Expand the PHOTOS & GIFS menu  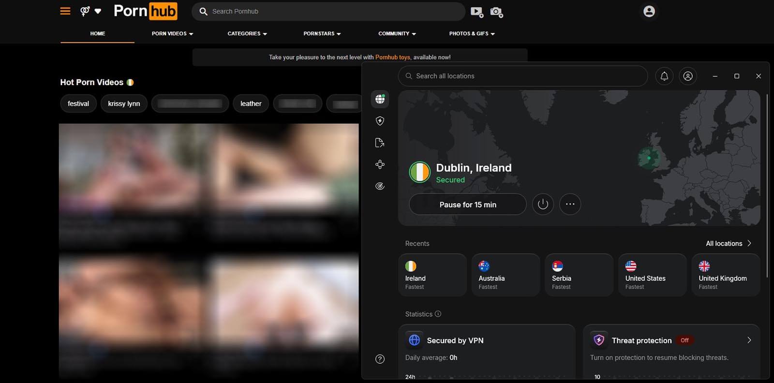coord(472,33)
